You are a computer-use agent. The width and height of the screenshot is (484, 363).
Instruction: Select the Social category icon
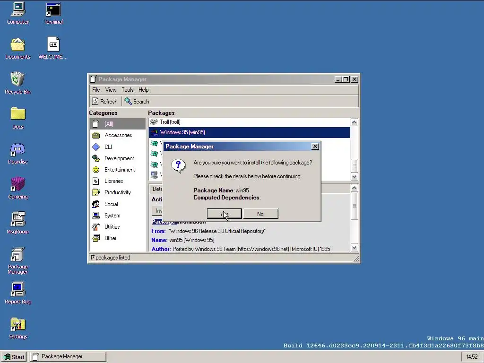click(x=96, y=204)
